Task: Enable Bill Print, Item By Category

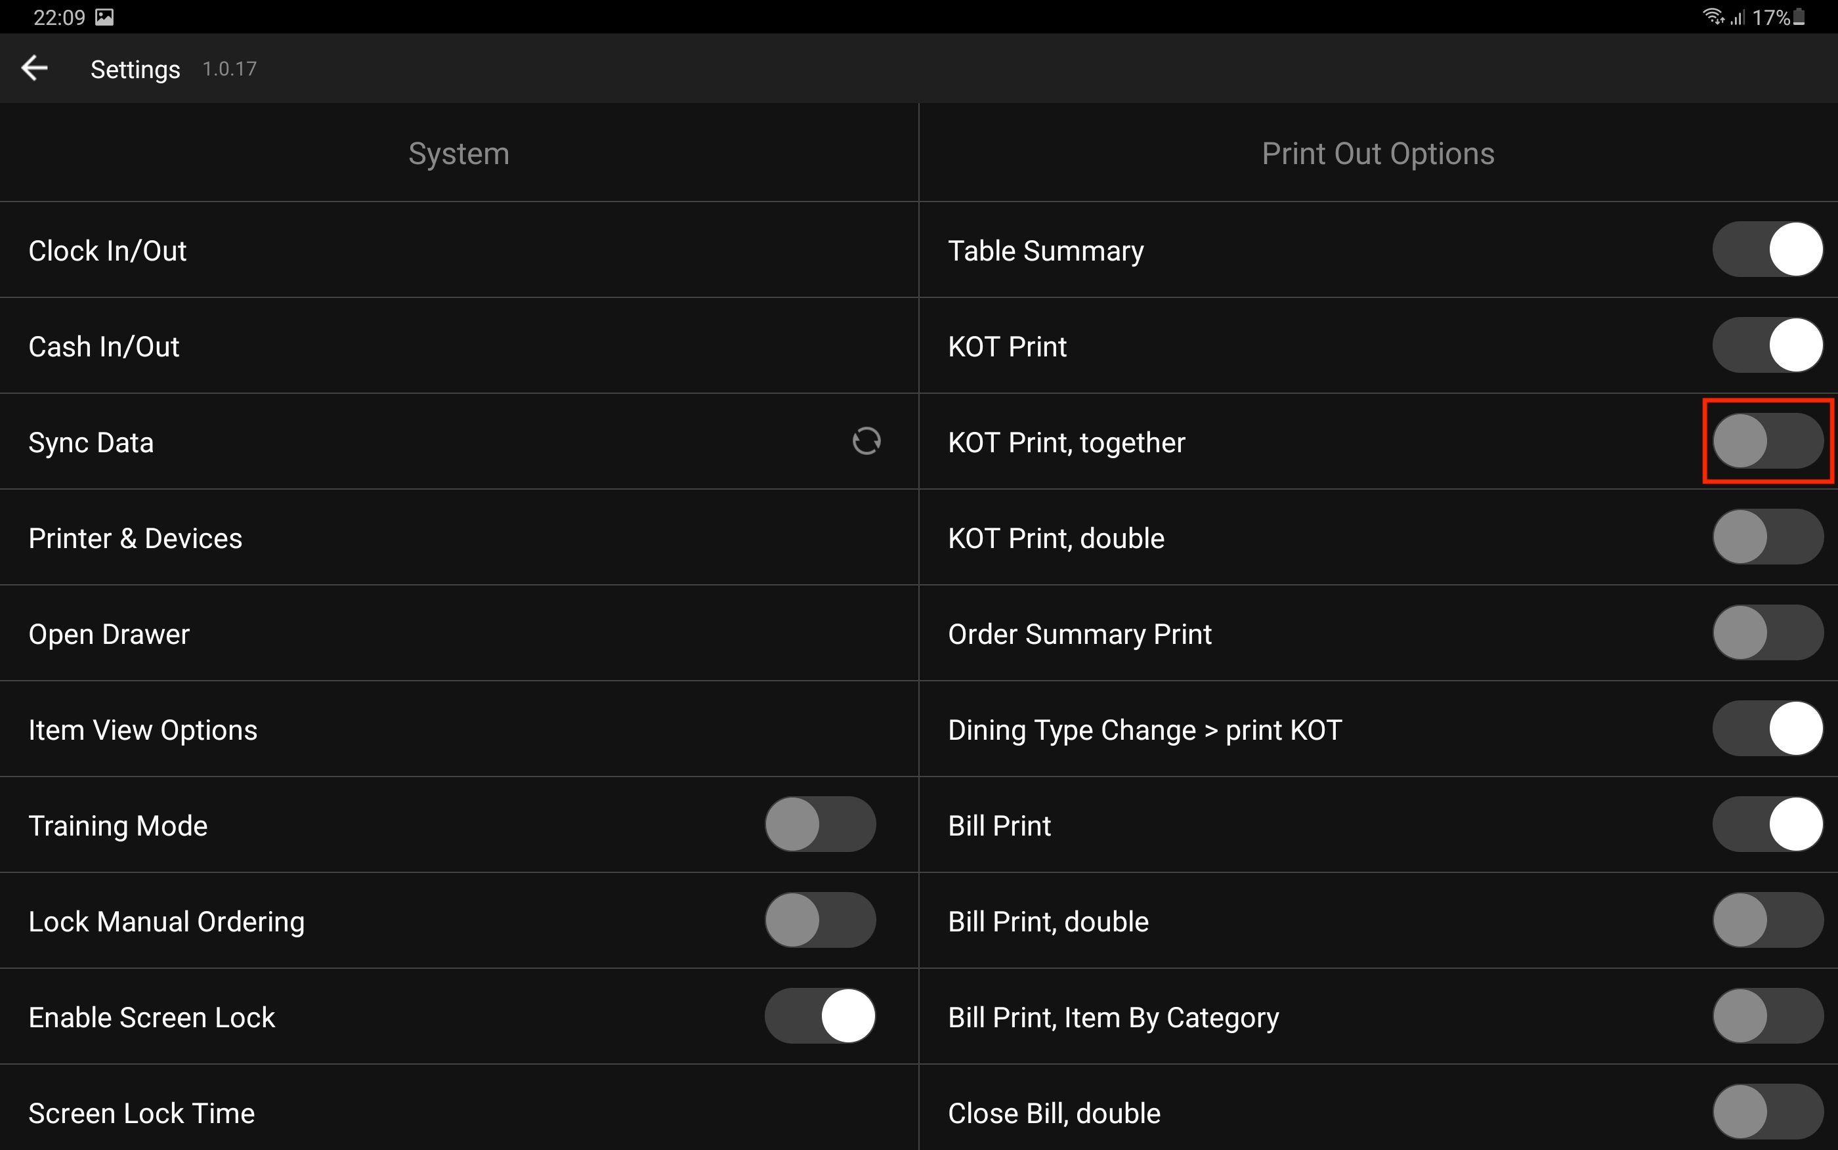Action: [x=1767, y=1016]
